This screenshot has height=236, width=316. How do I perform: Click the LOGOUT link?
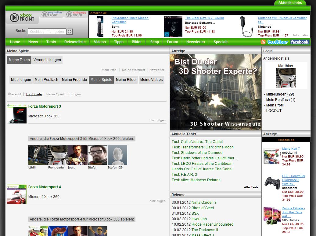pos(274,111)
